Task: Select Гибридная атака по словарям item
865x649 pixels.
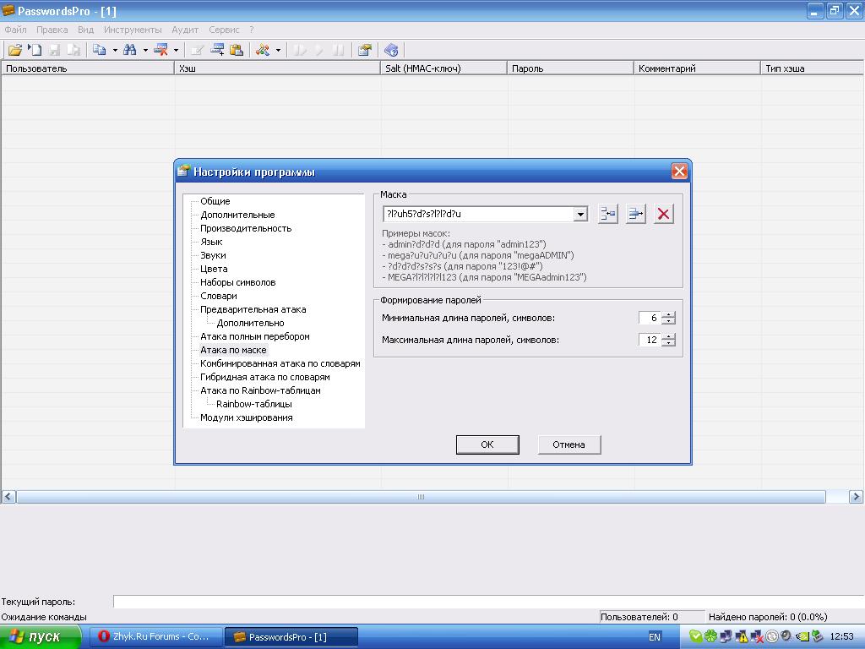Action: coord(264,377)
